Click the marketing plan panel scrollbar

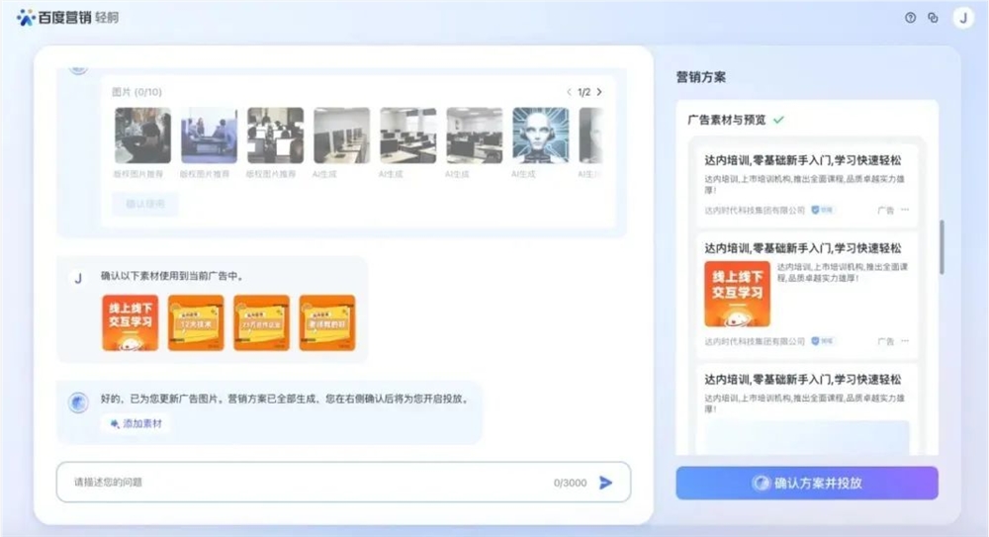tap(942, 247)
